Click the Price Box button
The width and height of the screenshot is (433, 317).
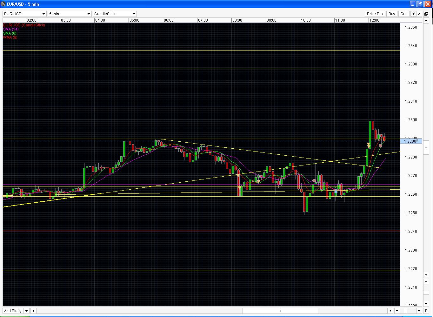tap(375, 14)
